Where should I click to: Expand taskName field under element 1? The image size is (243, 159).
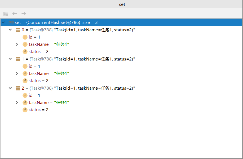[17, 73]
